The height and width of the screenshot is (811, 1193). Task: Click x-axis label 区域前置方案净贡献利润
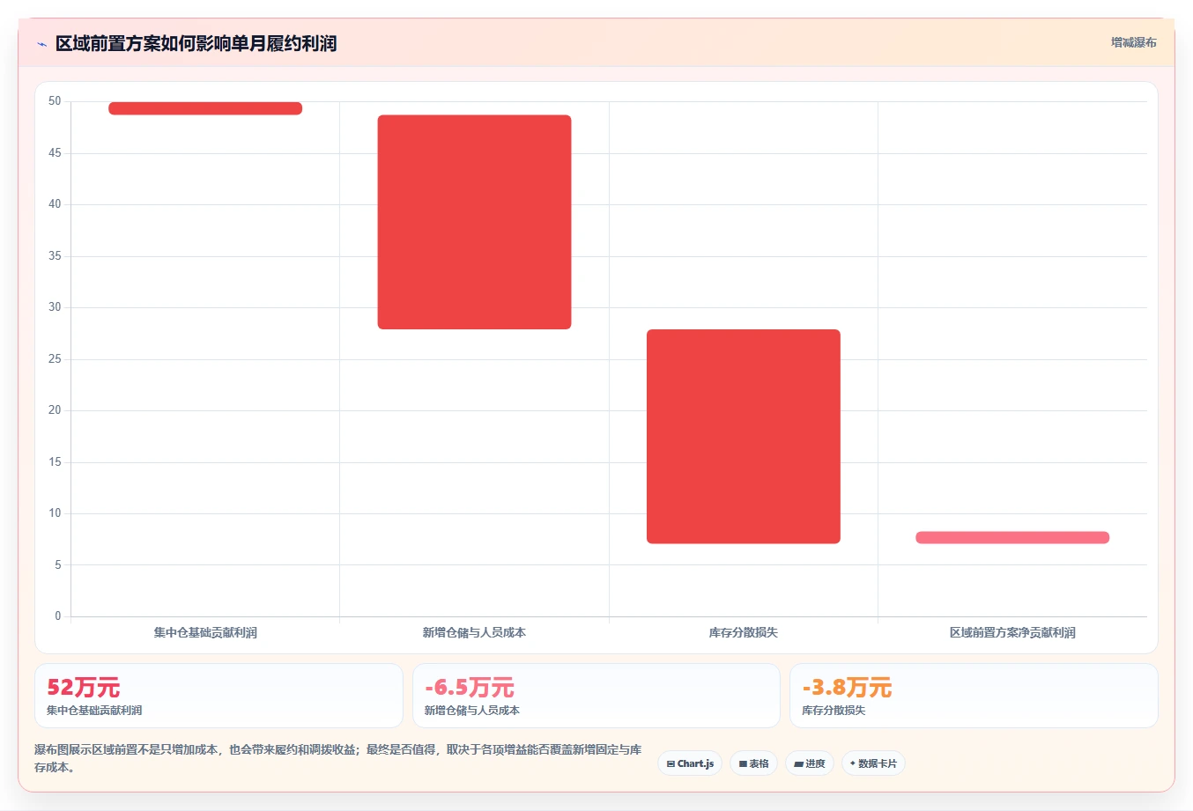(x=1012, y=632)
